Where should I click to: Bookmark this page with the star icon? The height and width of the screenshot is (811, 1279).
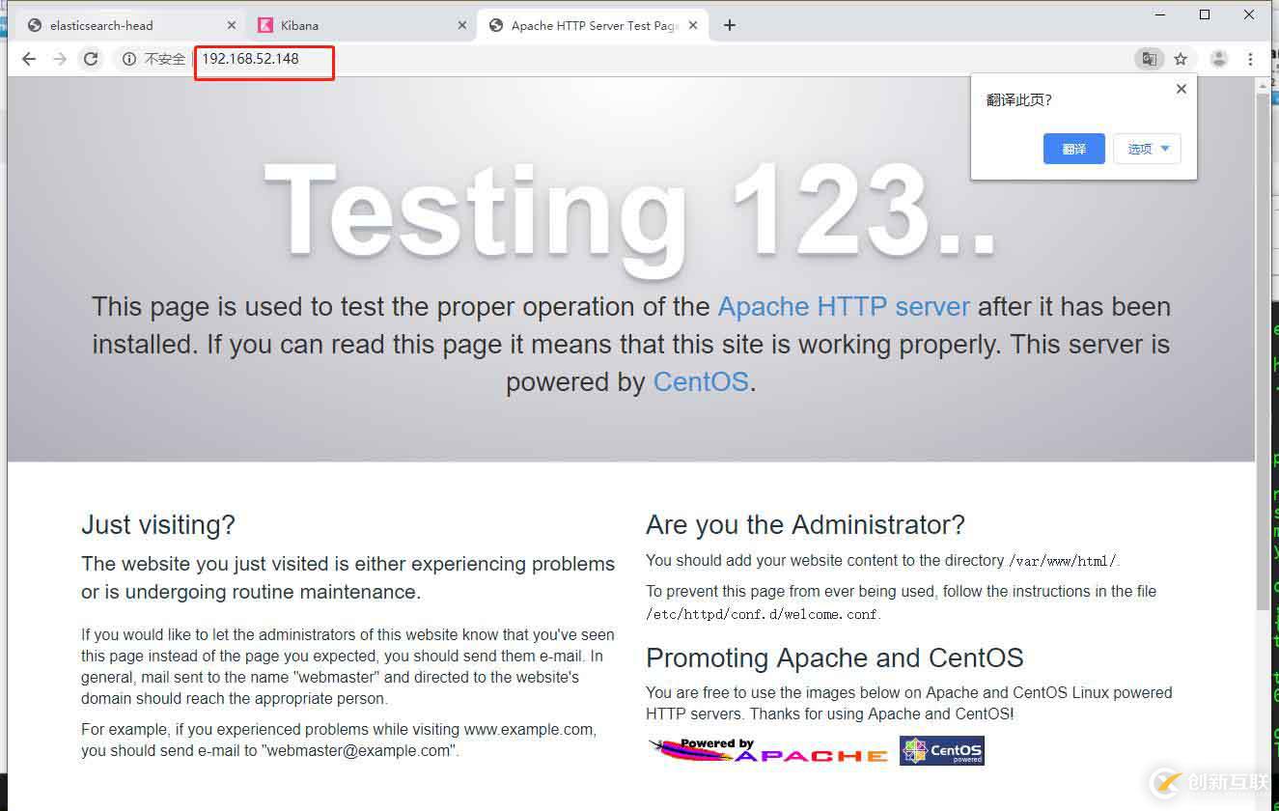[1181, 59]
